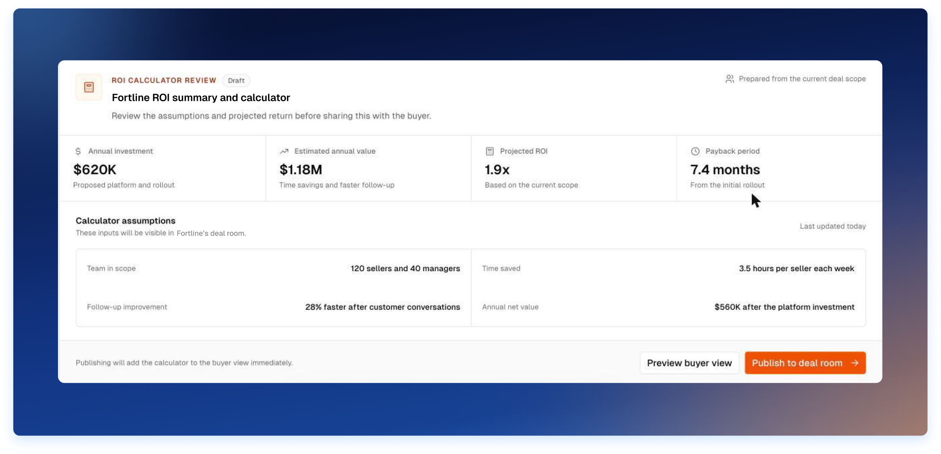This screenshot has width=941, height=454.
Task: Click the $1.18M estimated annual value
Action: pyautogui.click(x=301, y=169)
